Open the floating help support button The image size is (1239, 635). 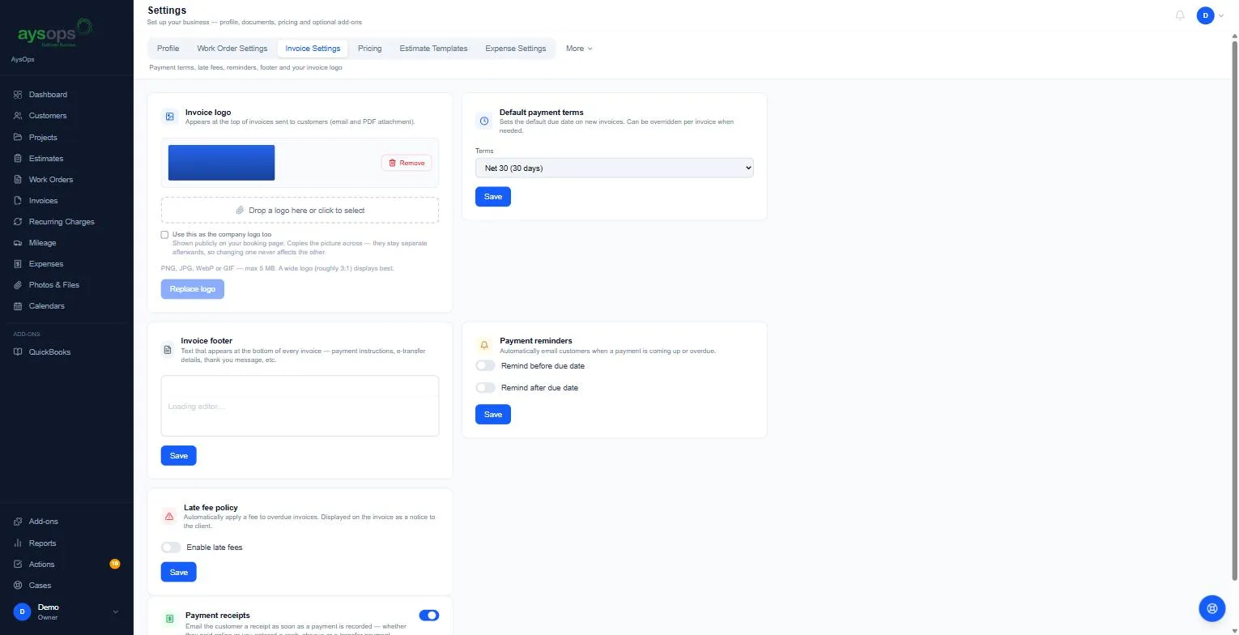[x=1212, y=607]
